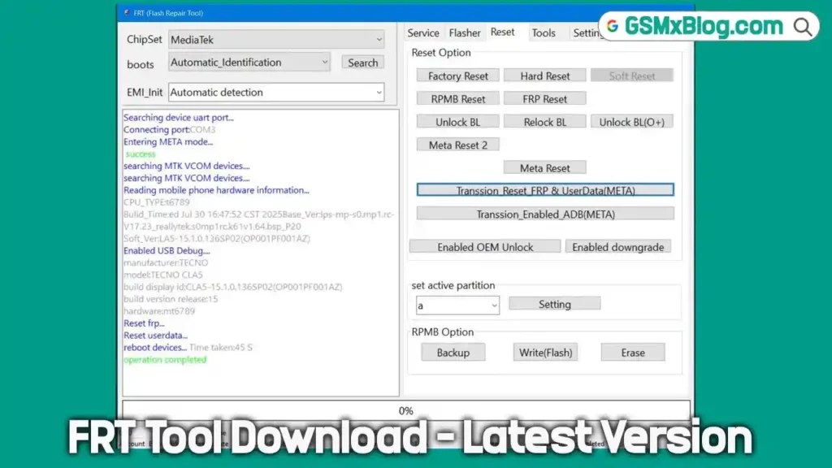
Task: Click the FRP Reset button
Action: [x=545, y=98]
